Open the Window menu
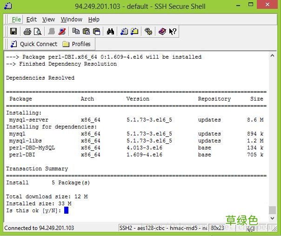Screen dimensions: 281x236 72,20
